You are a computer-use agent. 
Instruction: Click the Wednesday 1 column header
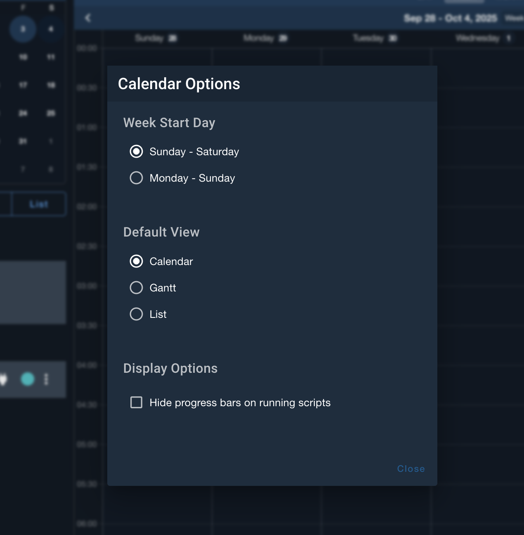click(483, 38)
